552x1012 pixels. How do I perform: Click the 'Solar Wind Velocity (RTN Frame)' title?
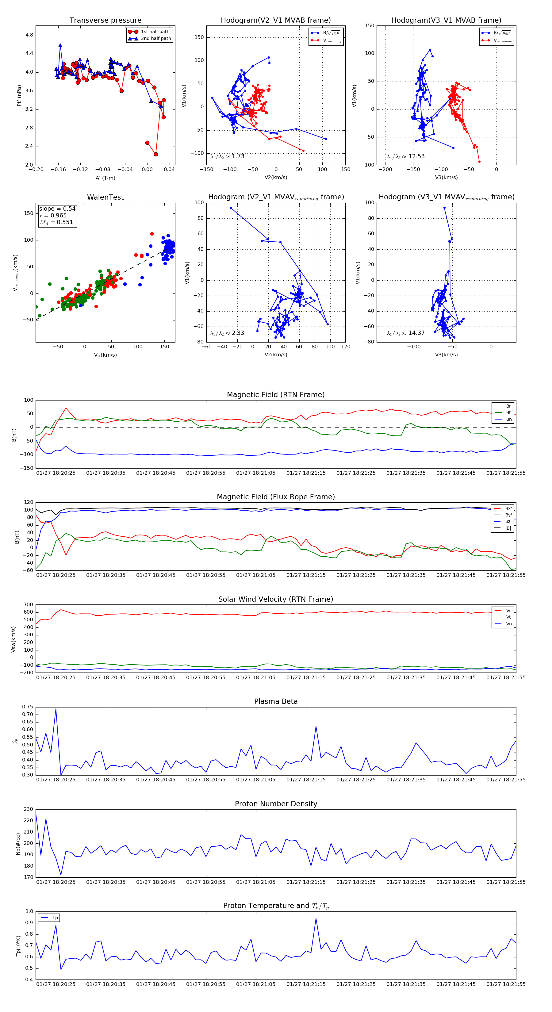click(x=276, y=599)
